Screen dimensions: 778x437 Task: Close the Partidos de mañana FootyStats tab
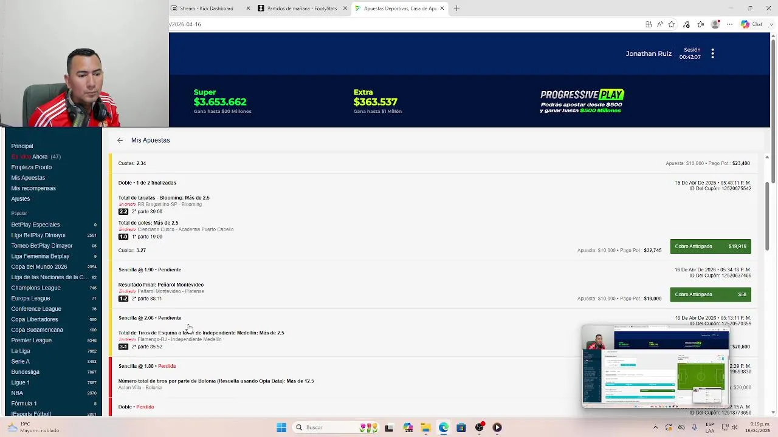(x=345, y=8)
